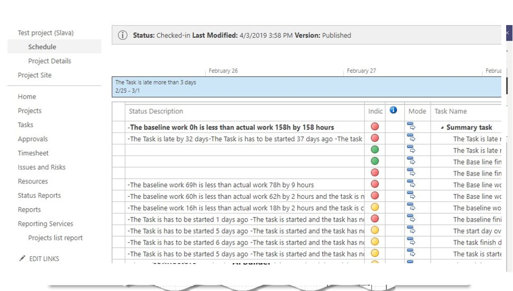Open Project Details in sidebar
513x291 pixels.
50,61
